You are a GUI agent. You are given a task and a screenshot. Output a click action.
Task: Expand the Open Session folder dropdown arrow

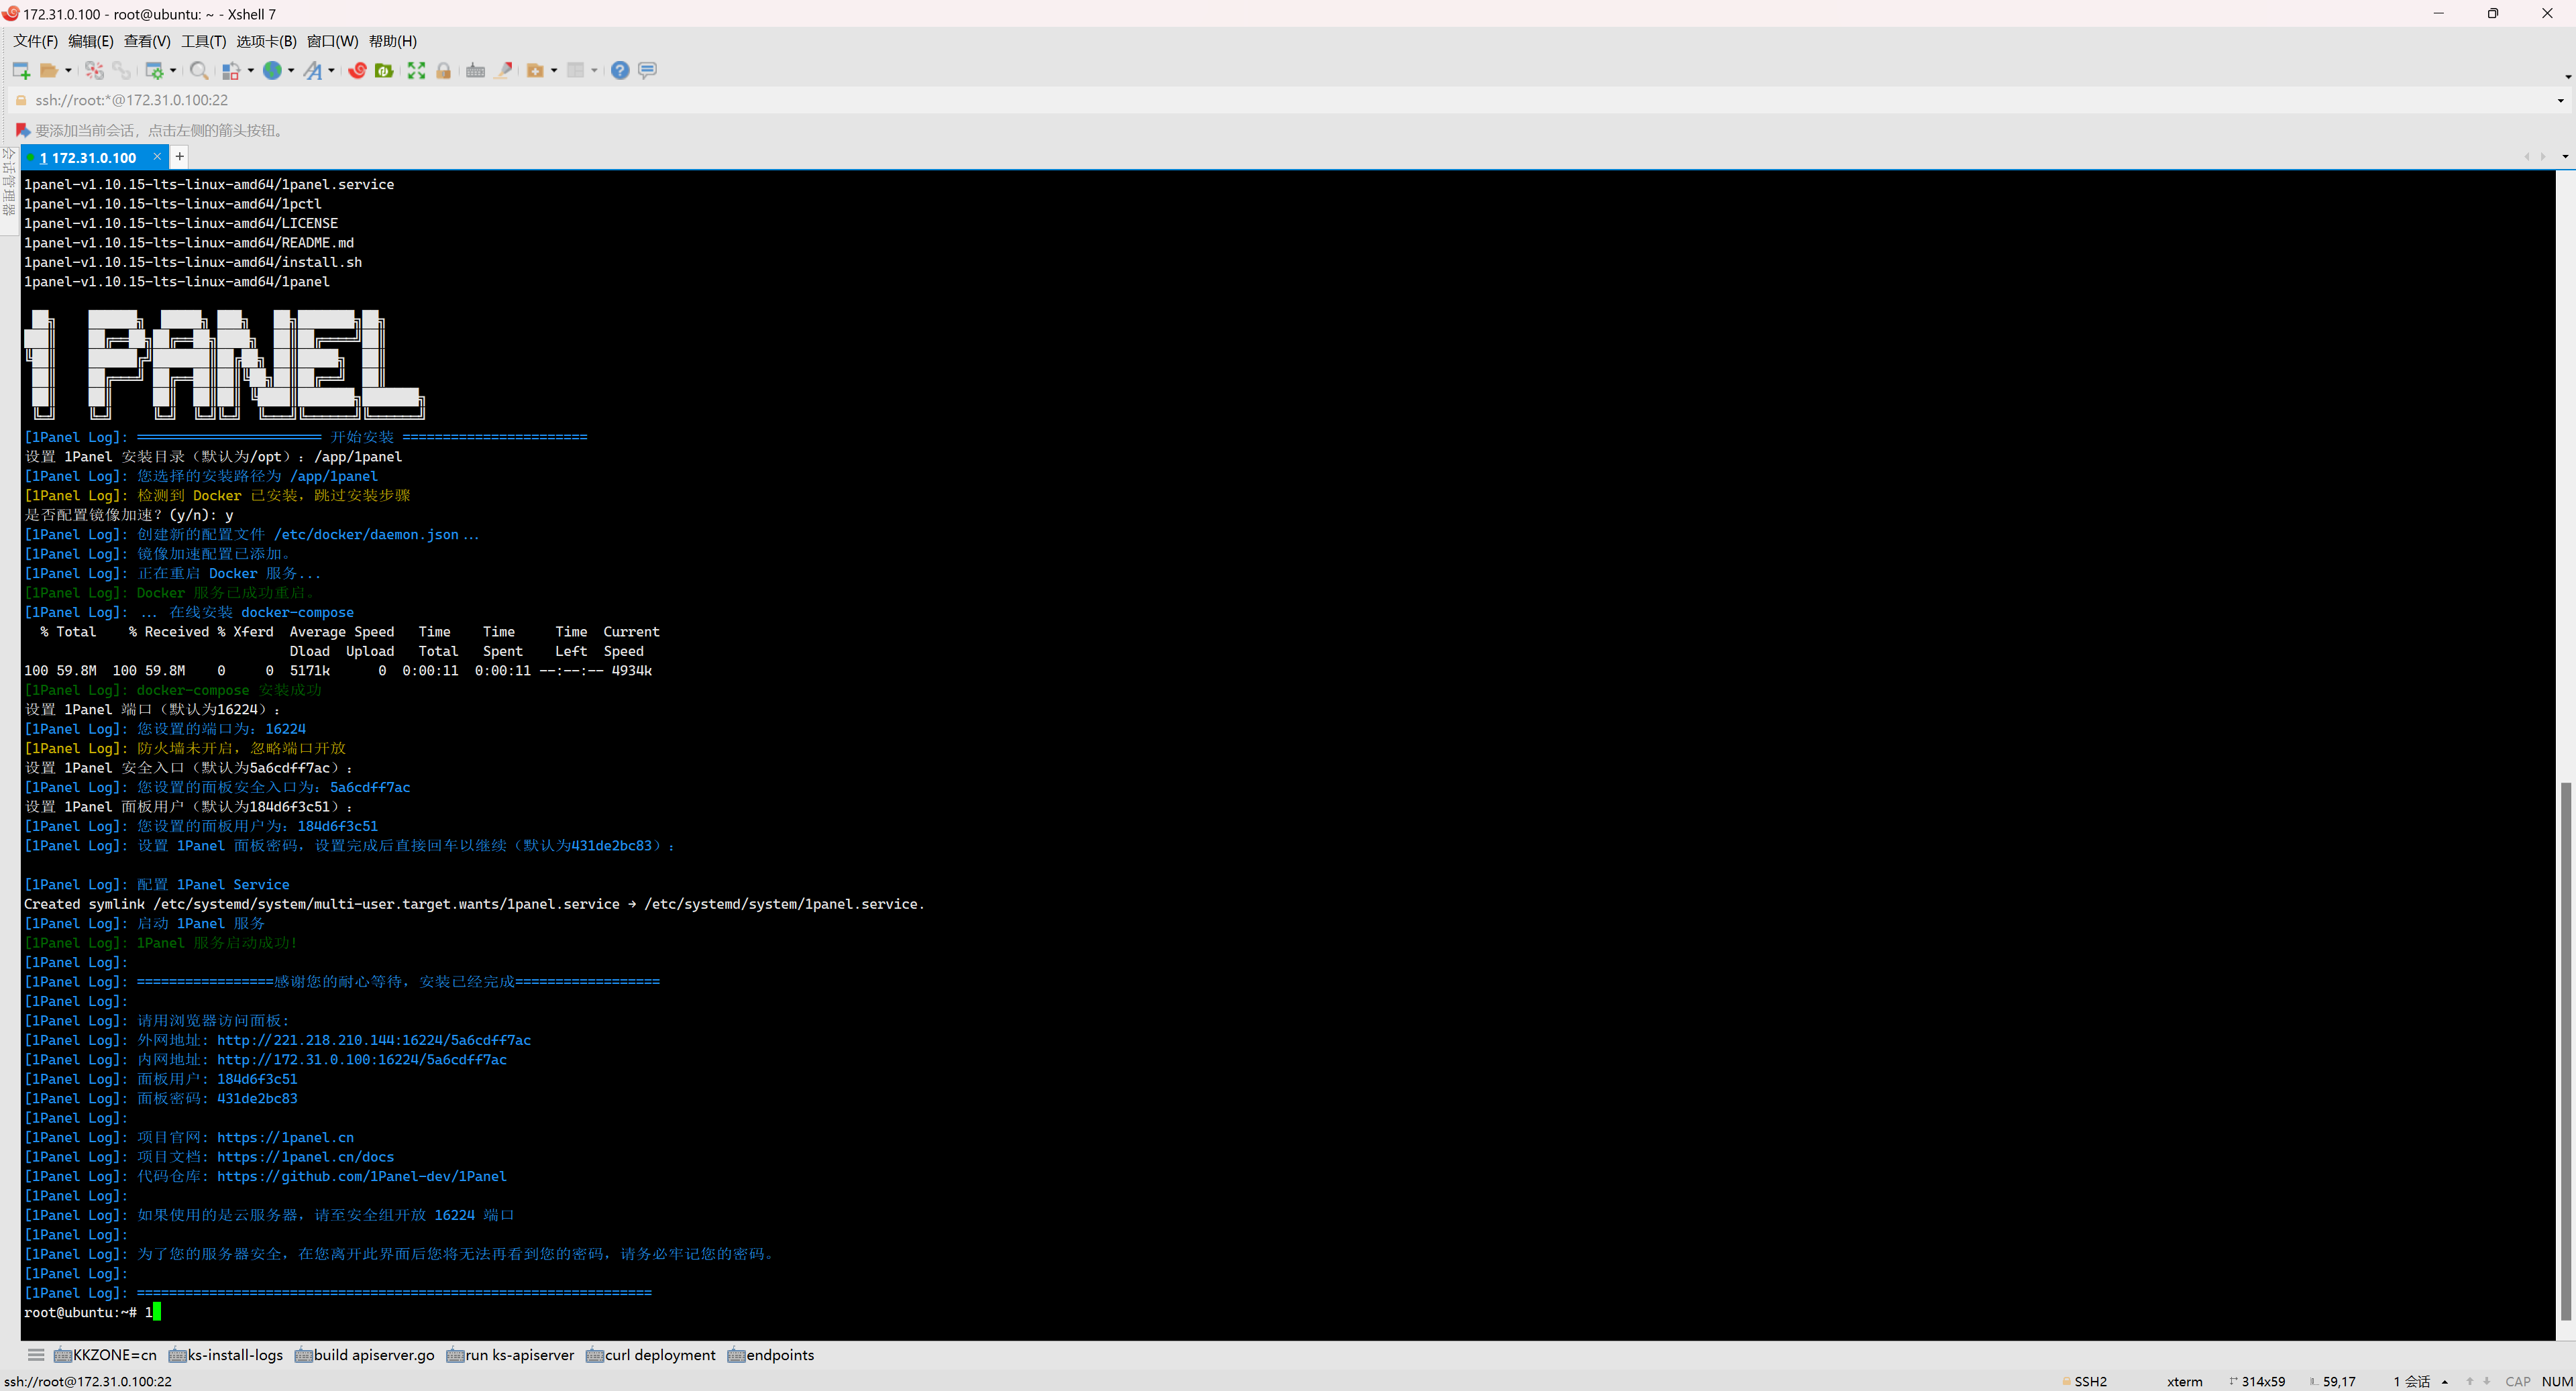coord(68,70)
